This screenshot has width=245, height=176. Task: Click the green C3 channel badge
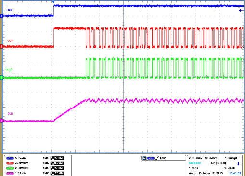(10, 168)
